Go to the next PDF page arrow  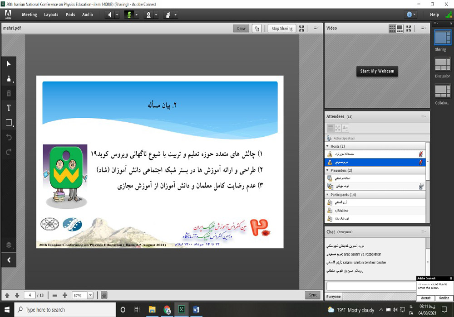pos(17,295)
